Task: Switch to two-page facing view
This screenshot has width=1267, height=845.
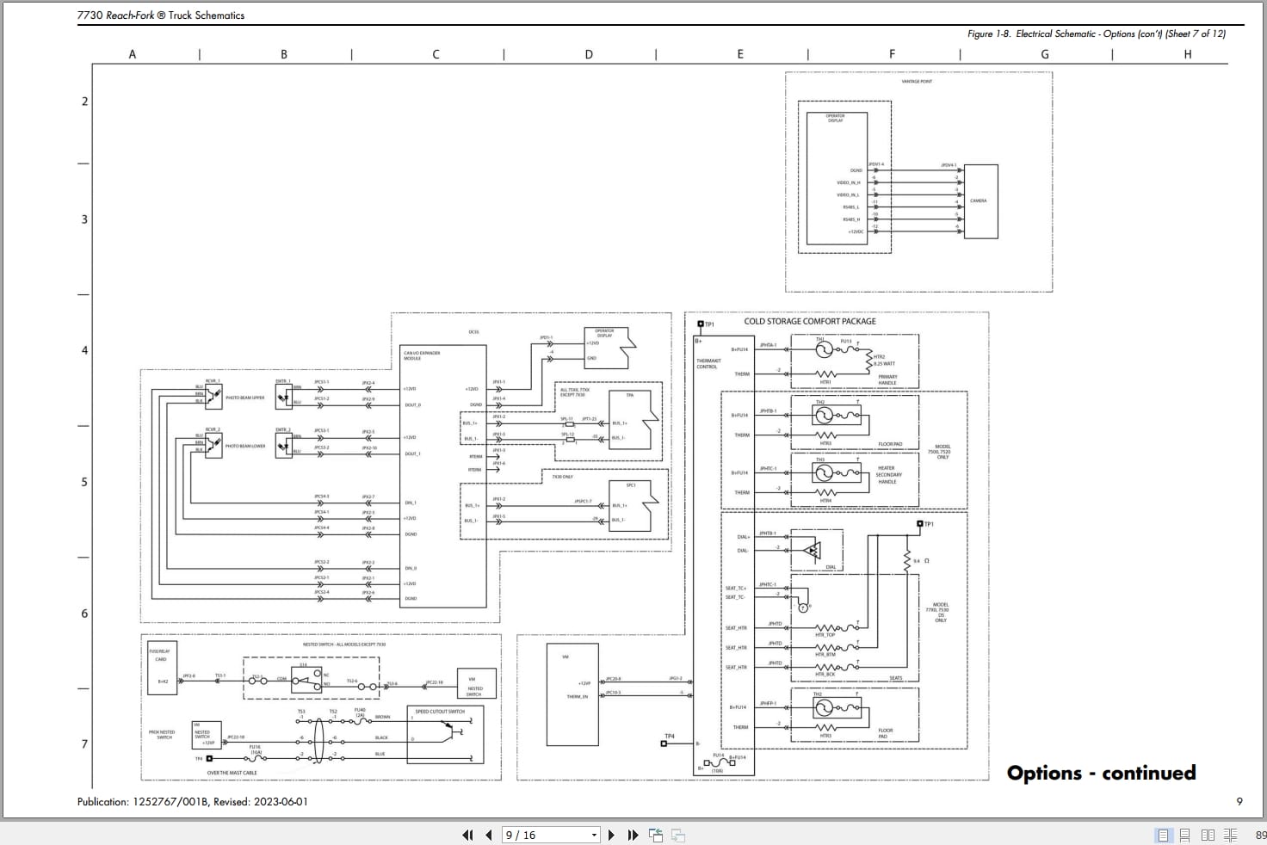Action: click(x=1208, y=835)
